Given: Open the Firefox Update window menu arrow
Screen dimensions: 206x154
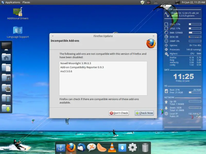Looking at the screenshot, I should tap(53, 36).
